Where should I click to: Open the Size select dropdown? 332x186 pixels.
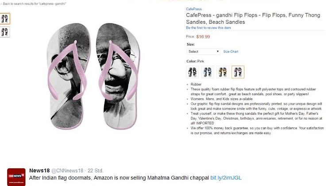pos(203,52)
